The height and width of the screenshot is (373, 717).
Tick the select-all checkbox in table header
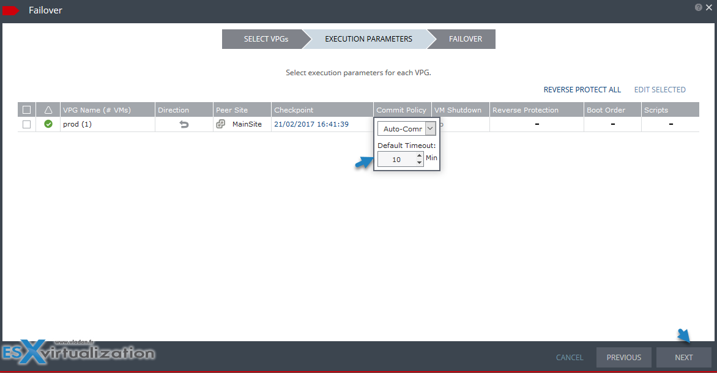(26, 110)
